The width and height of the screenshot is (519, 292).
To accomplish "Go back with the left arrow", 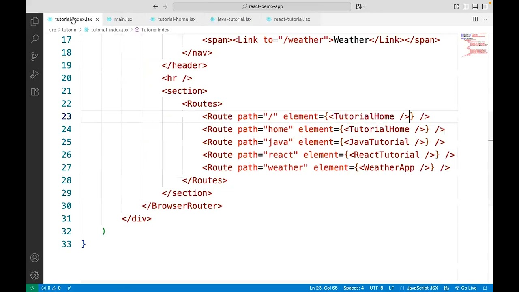I will [155, 6].
